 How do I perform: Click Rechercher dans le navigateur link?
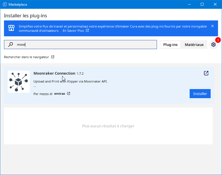(x=26, y=57)
